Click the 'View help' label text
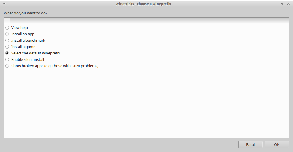Image resolution: width=293 pixels, height=152 pixels. 19,28
